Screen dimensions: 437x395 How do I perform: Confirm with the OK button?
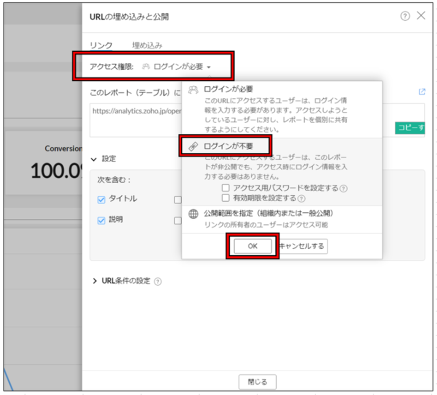pyautogui.click(x=252, y=246)
